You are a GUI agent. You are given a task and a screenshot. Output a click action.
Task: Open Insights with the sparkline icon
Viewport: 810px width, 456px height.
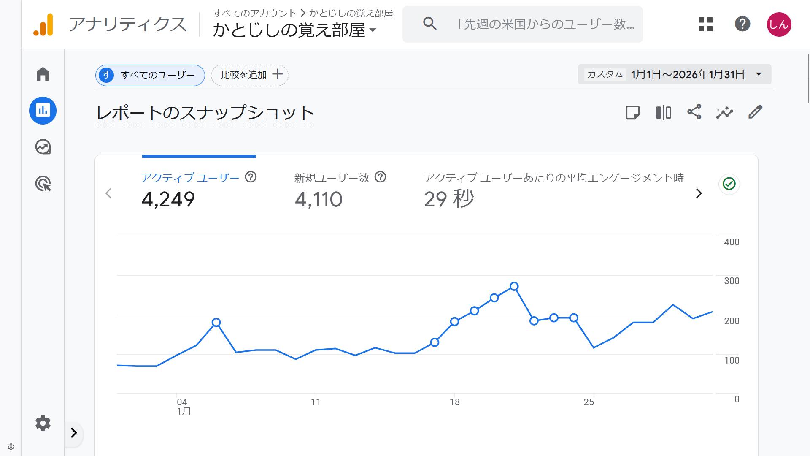click(724, 112)
